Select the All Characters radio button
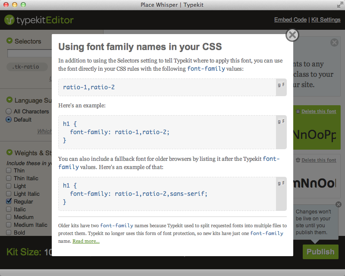 coord(9,111)
